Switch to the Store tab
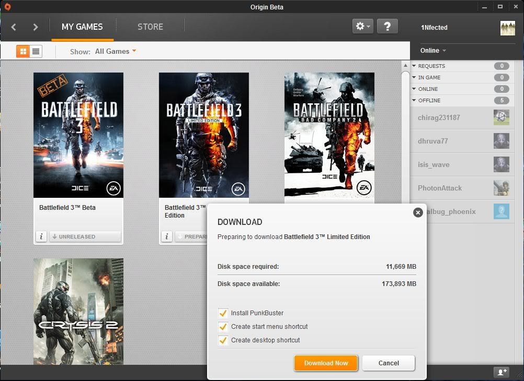This screenshot has width=524, height=381. 151,27
